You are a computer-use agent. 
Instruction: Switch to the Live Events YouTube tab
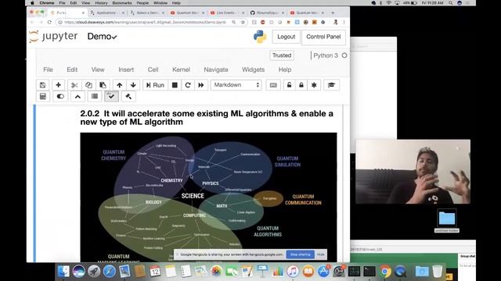(227, 12)
